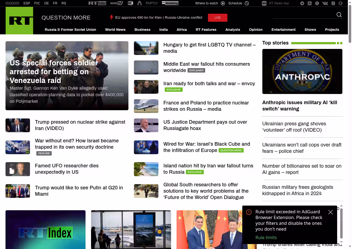Viewport: 352px width, 249px height.
Task: Open the Anthropic top story thumbnail
Action: tap(302, 71)
